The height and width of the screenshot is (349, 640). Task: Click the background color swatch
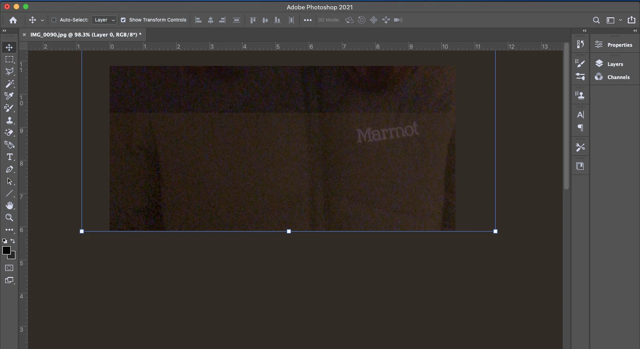[x=13, y=256]
